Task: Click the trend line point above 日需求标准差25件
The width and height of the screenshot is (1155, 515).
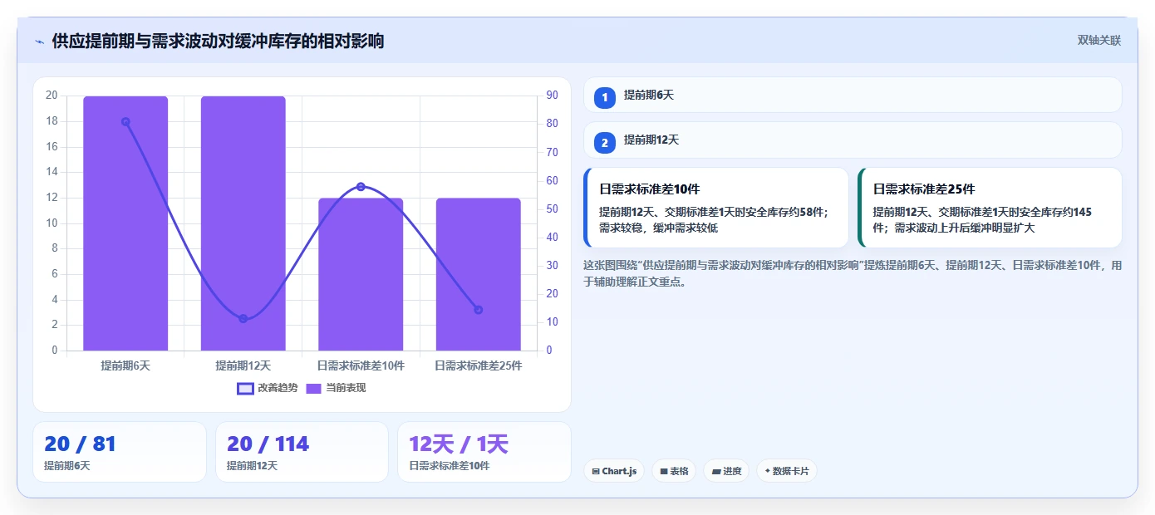Action: (x=479, y=310)
